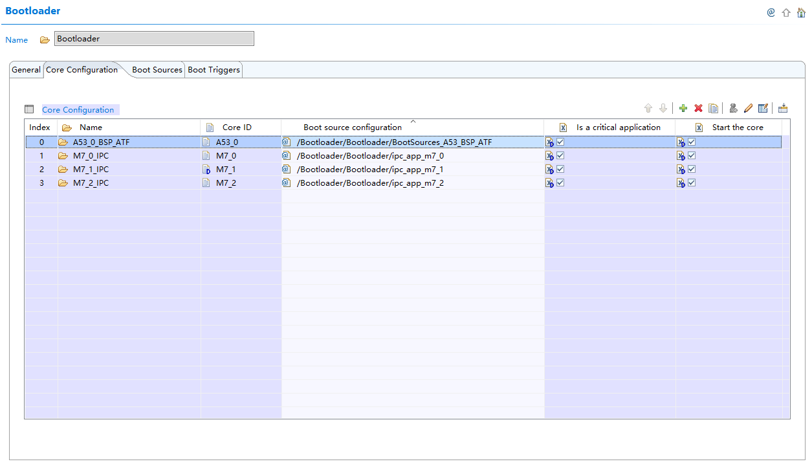Click the Name label link
Image resolution: width=812 pixels, height=466 pixels.
coord(17,39)
